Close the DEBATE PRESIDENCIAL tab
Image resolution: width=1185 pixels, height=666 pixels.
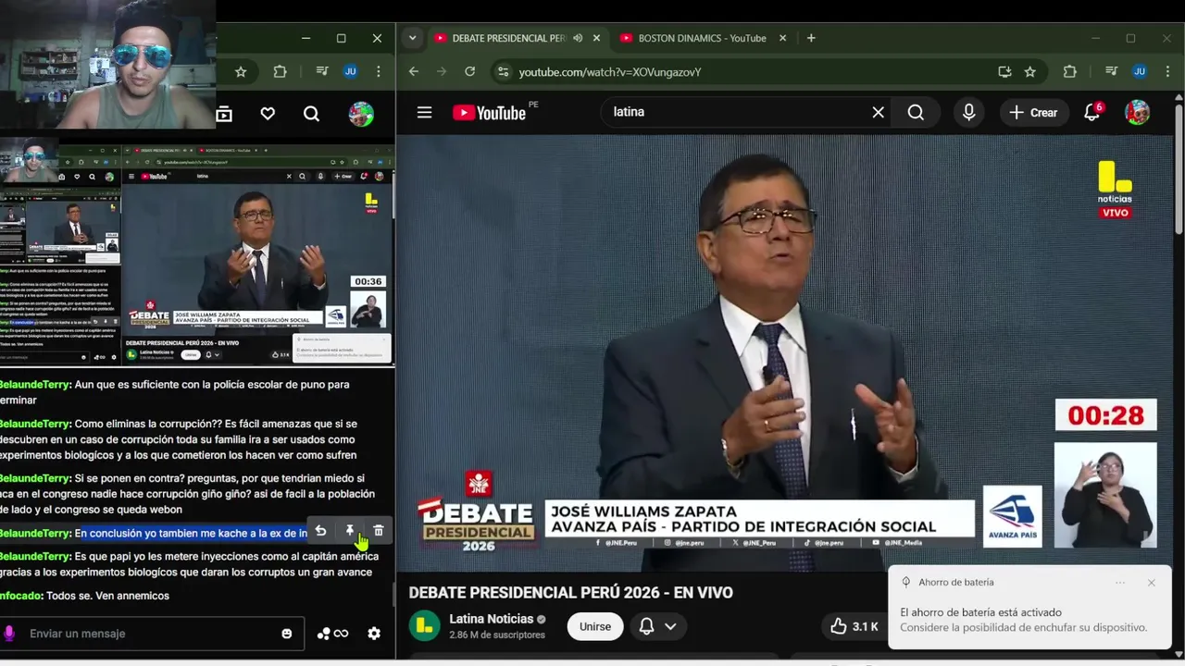point(596,38)
